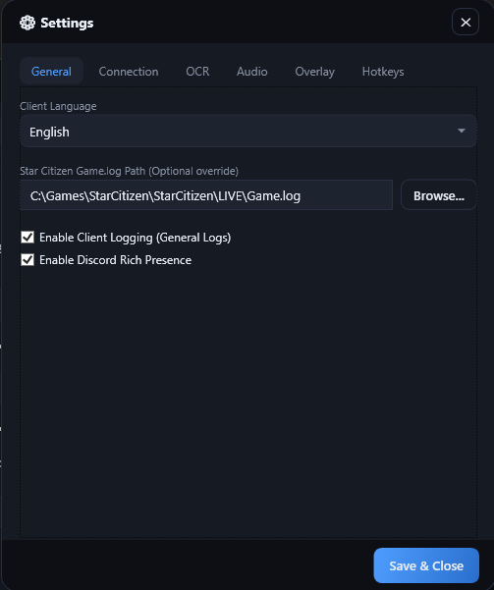Click the Settings gear icon in title
This screenshot has height=590, width=494.
click(x=27, y=23)
